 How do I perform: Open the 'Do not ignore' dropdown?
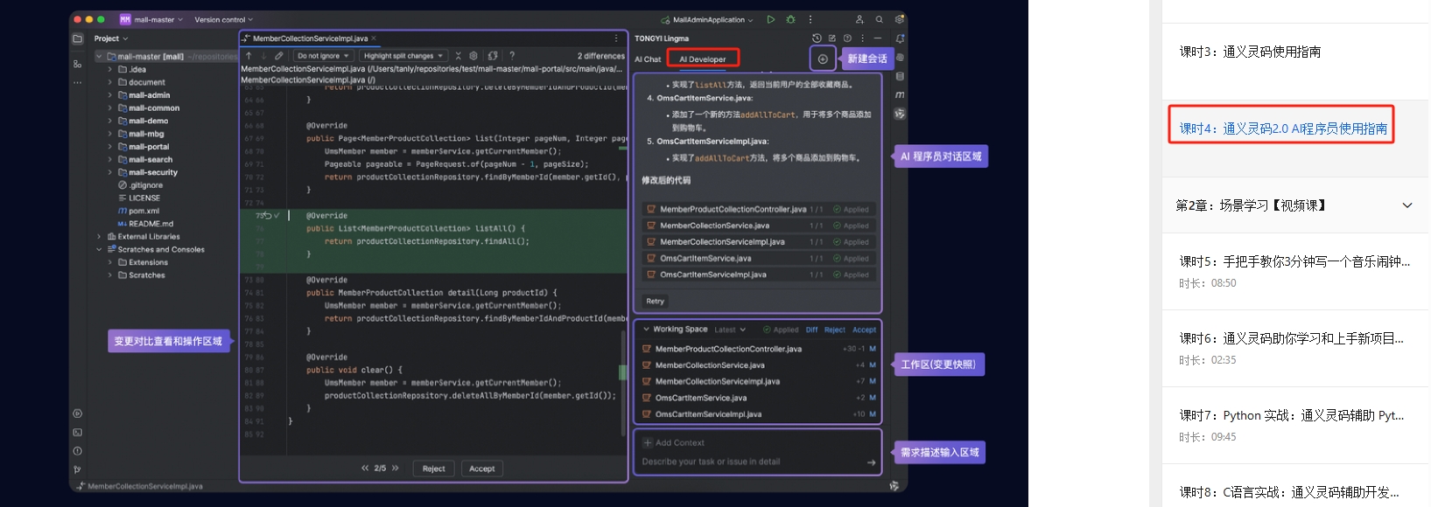[x=322, y=56]
